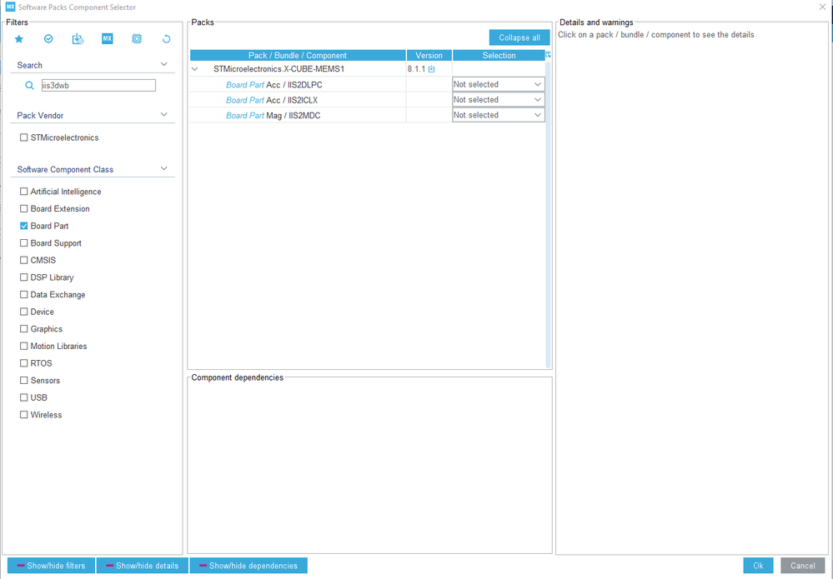833x579 pixels.
Task: Check the Artificial Intelligence class filter
Action: 24,192
